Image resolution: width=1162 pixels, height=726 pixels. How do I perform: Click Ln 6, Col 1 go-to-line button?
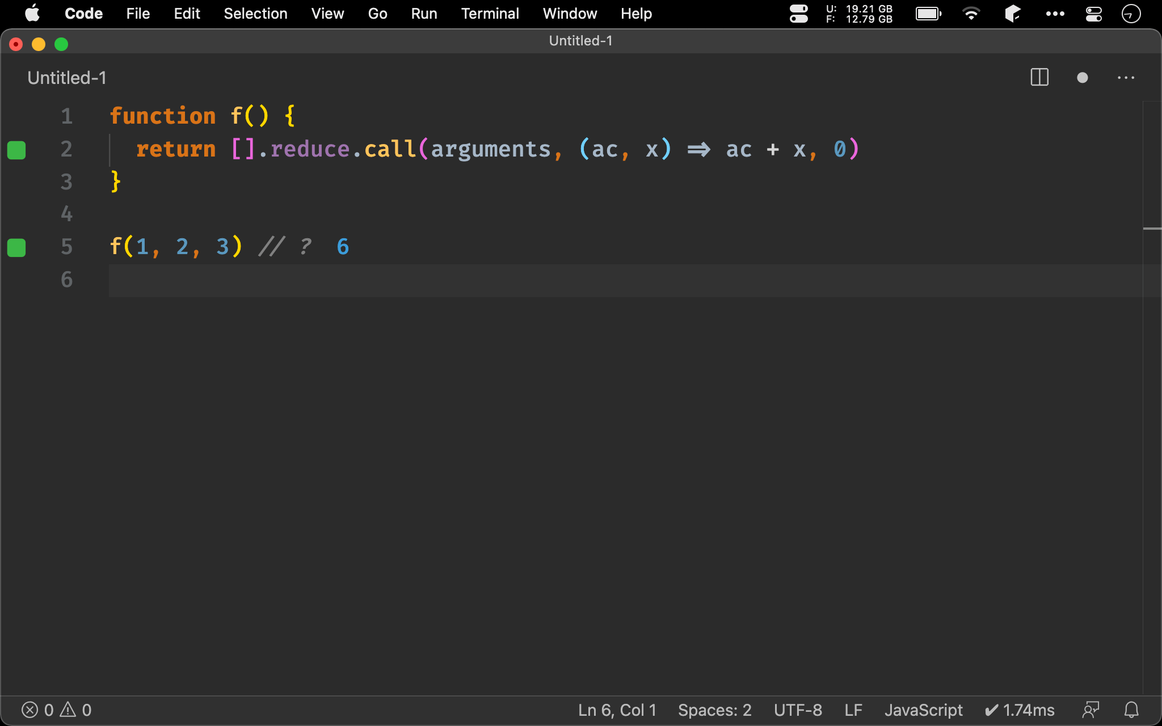617,710
